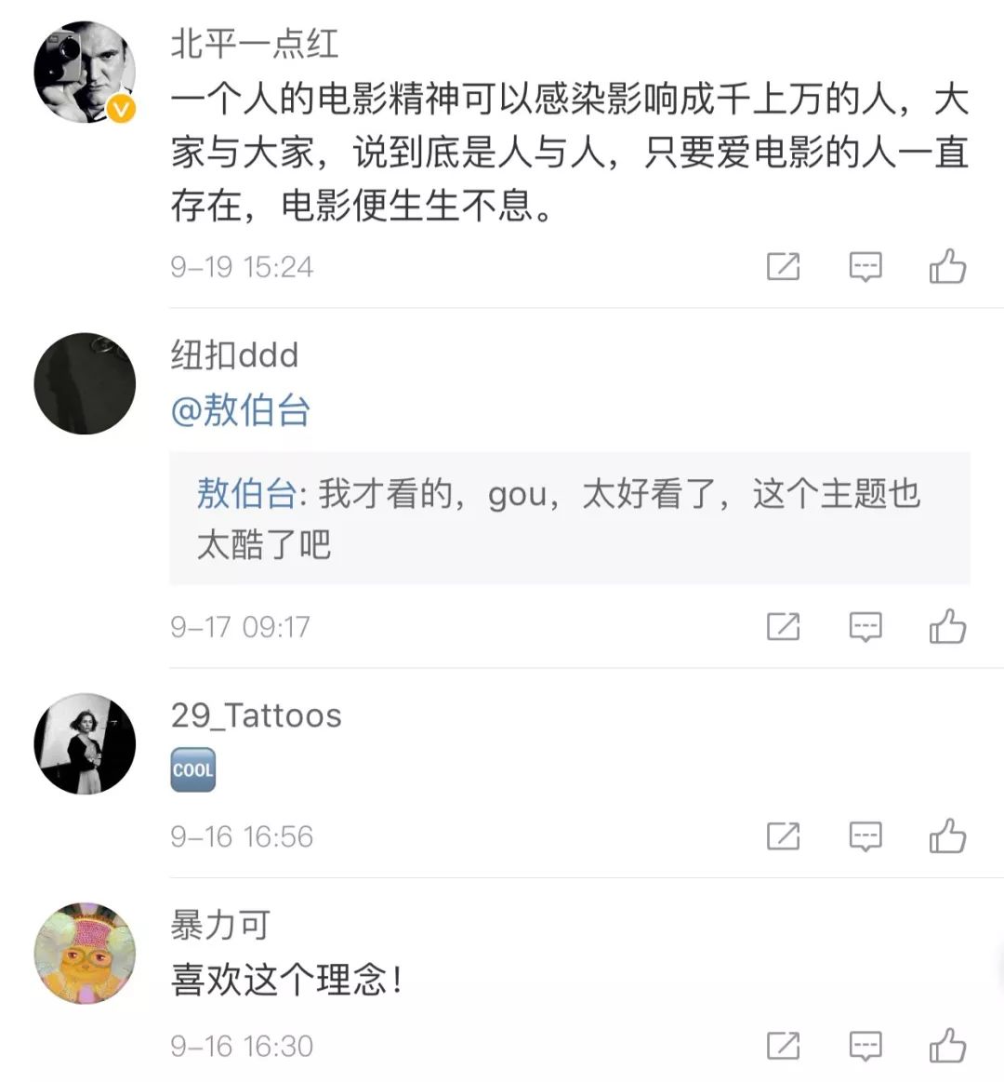Repost 纽扣ddd's comment

[x=783, y=627]
